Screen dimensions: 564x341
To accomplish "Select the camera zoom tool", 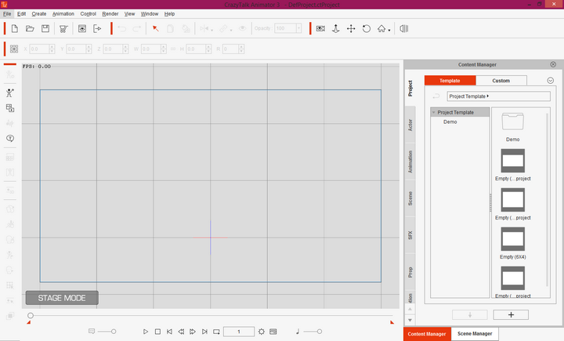I will pos(335,29).
